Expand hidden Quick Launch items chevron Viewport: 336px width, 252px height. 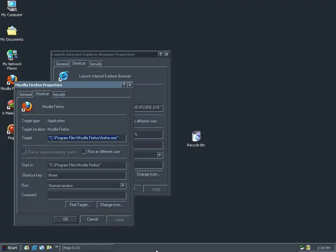pyautogui.click(x=56, y=247)
